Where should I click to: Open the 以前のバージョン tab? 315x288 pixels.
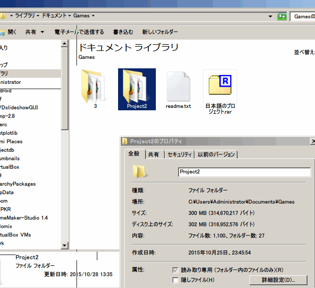(216, 155)
